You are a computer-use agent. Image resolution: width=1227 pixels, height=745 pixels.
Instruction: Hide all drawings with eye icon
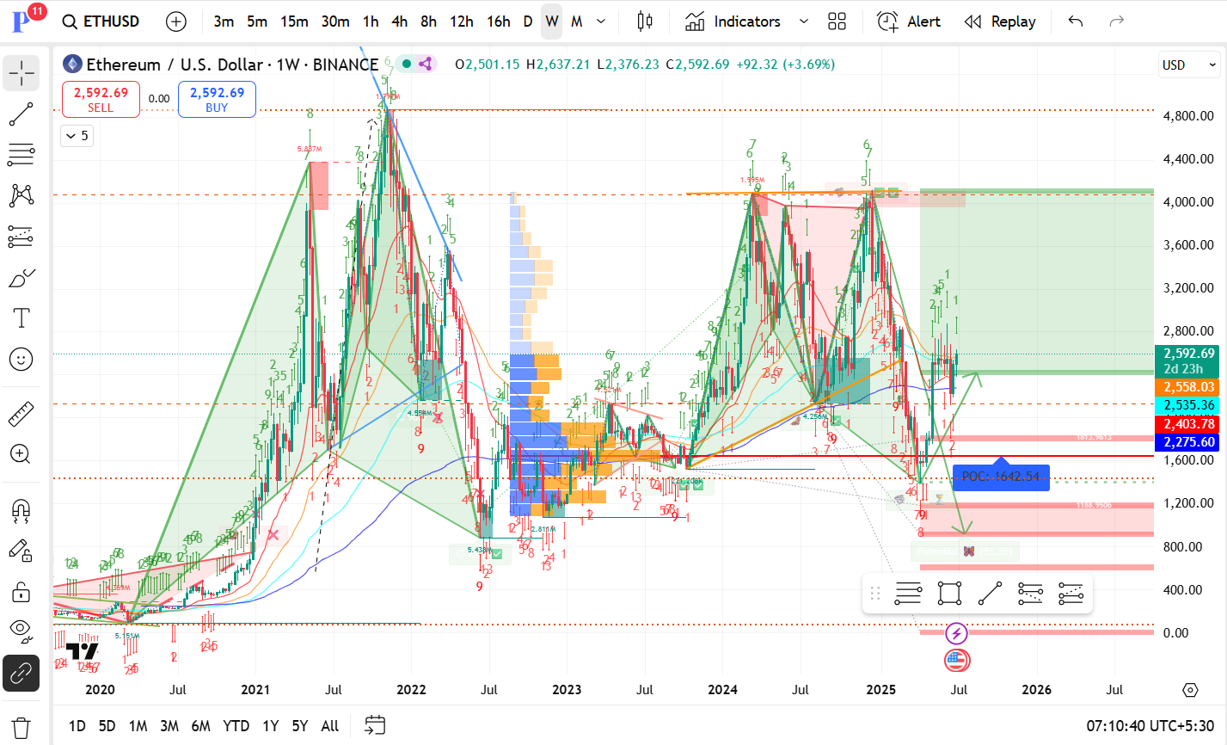21,632
